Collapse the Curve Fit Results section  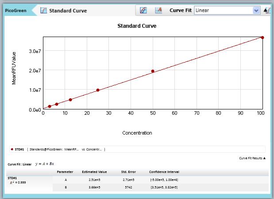[252, 158]
